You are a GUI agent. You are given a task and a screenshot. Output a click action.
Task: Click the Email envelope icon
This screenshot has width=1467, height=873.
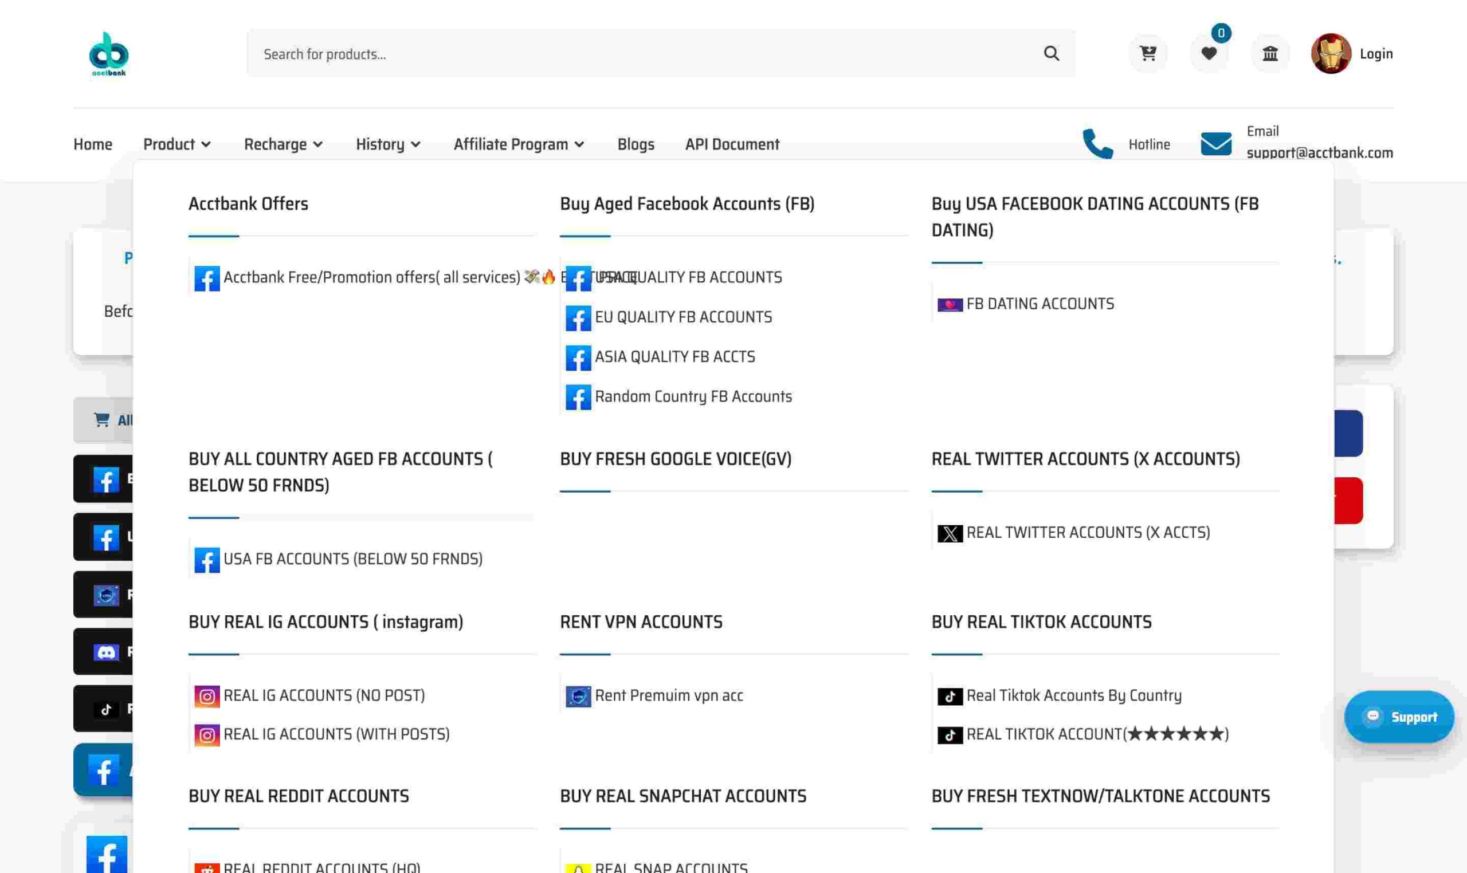tap(1216, 144)
